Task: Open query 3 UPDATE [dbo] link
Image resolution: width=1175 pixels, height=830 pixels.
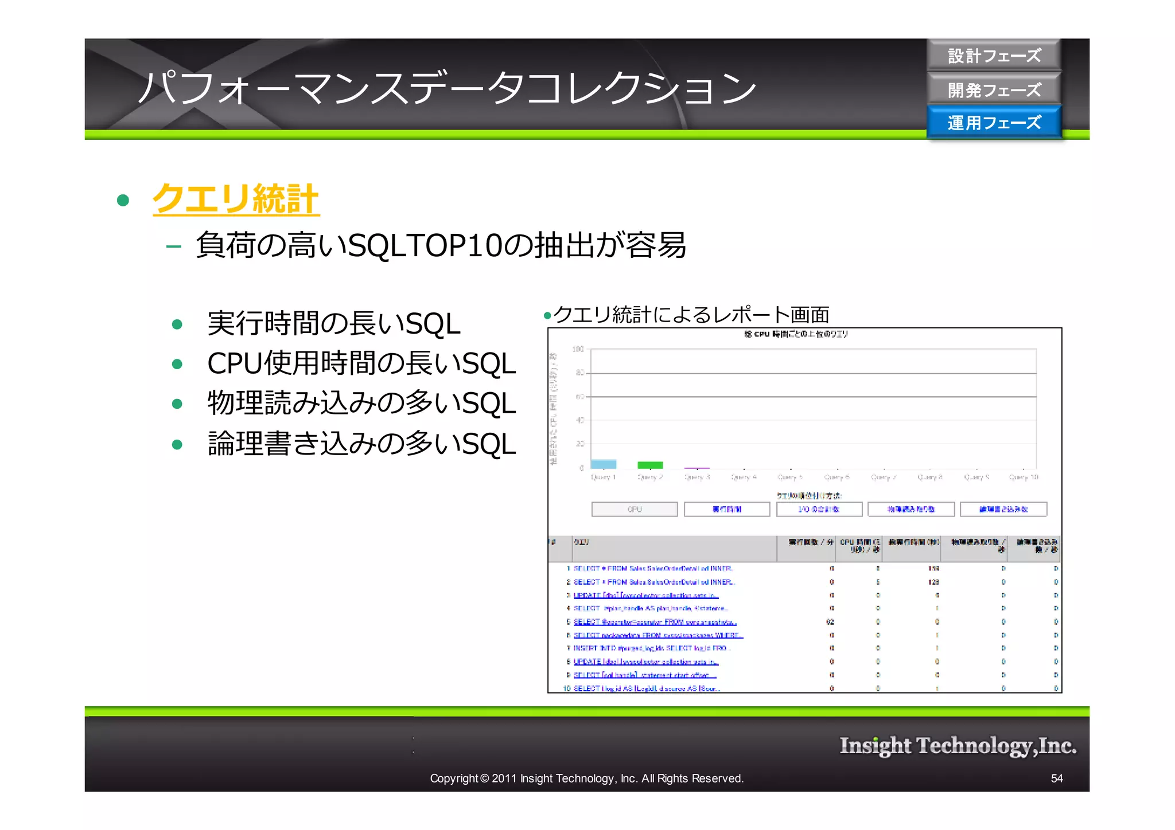Action: 646,596
